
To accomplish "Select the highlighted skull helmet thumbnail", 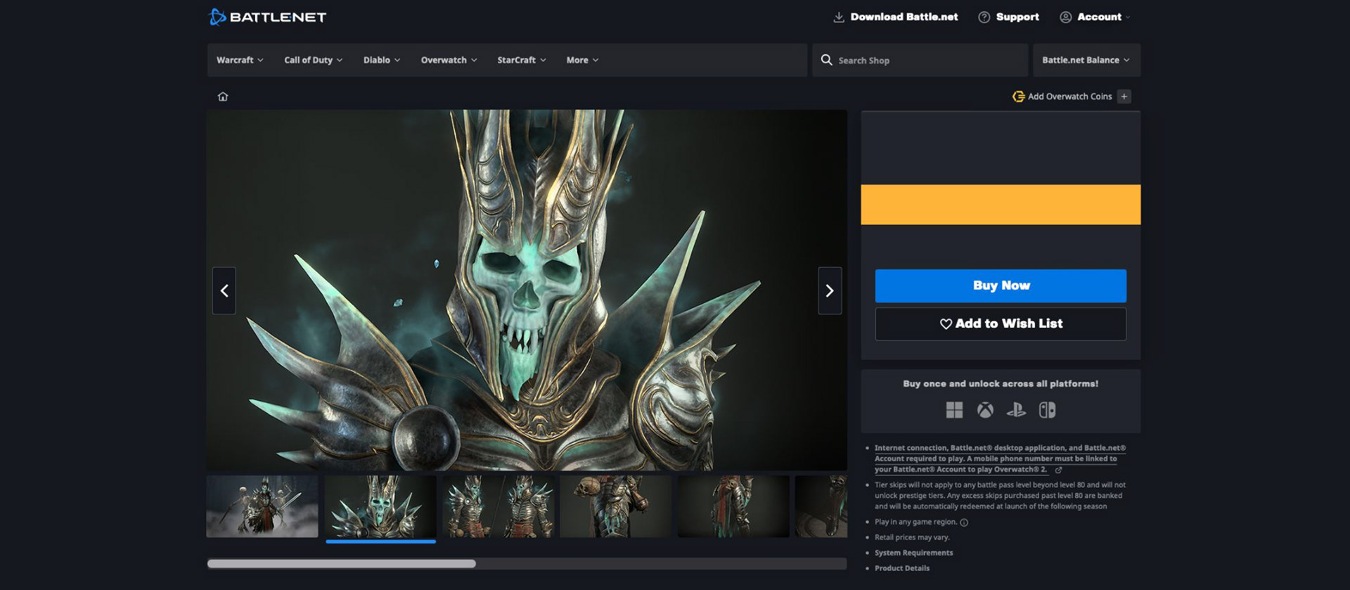I will click(x=380, y=506).
